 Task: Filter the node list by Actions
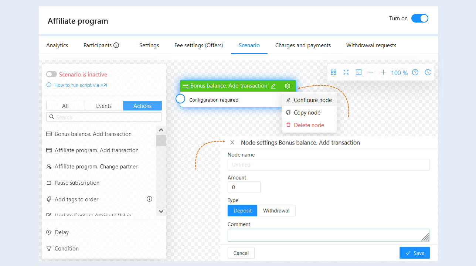click(x=142, y=106)
